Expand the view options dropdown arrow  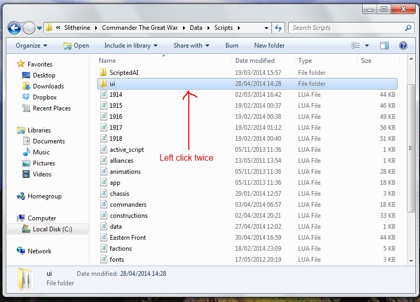pyautogui.click(x=367, y=46)
